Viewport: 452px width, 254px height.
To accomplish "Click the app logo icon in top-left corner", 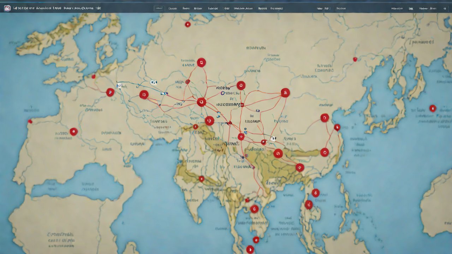I will [7, 8].
